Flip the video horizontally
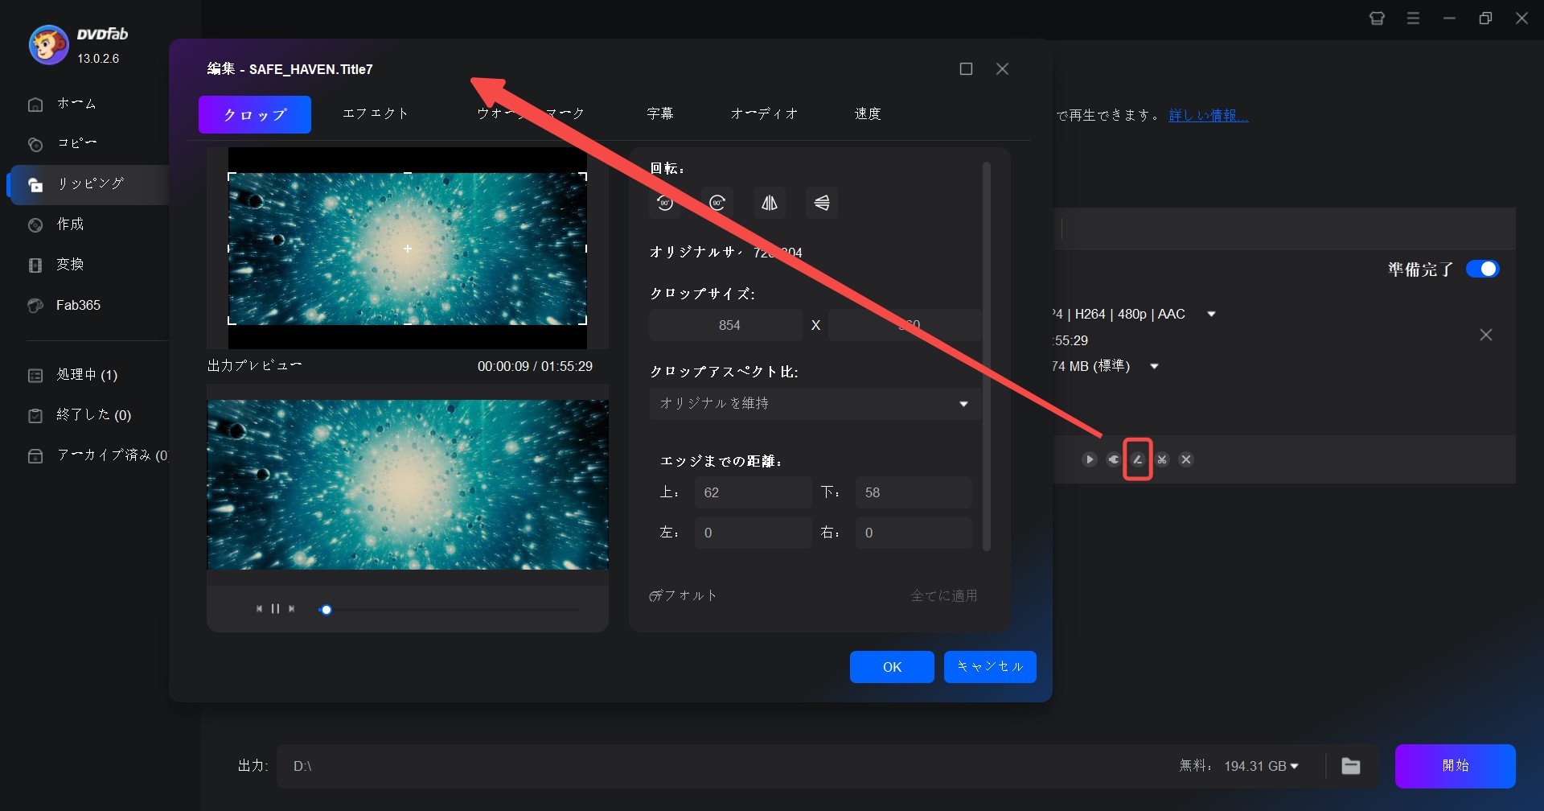Image resolution: width=1544 pixels, height=811 pixels. 770,203
